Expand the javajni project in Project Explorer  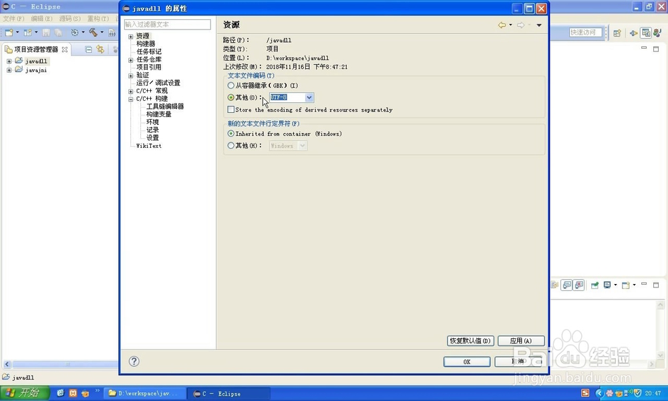[x=9, y=70]
